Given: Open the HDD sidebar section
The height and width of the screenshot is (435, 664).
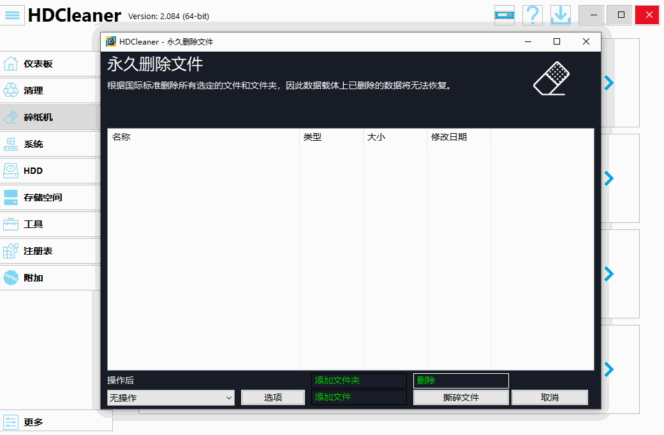Looking at the screenshot, I should 50,171.
